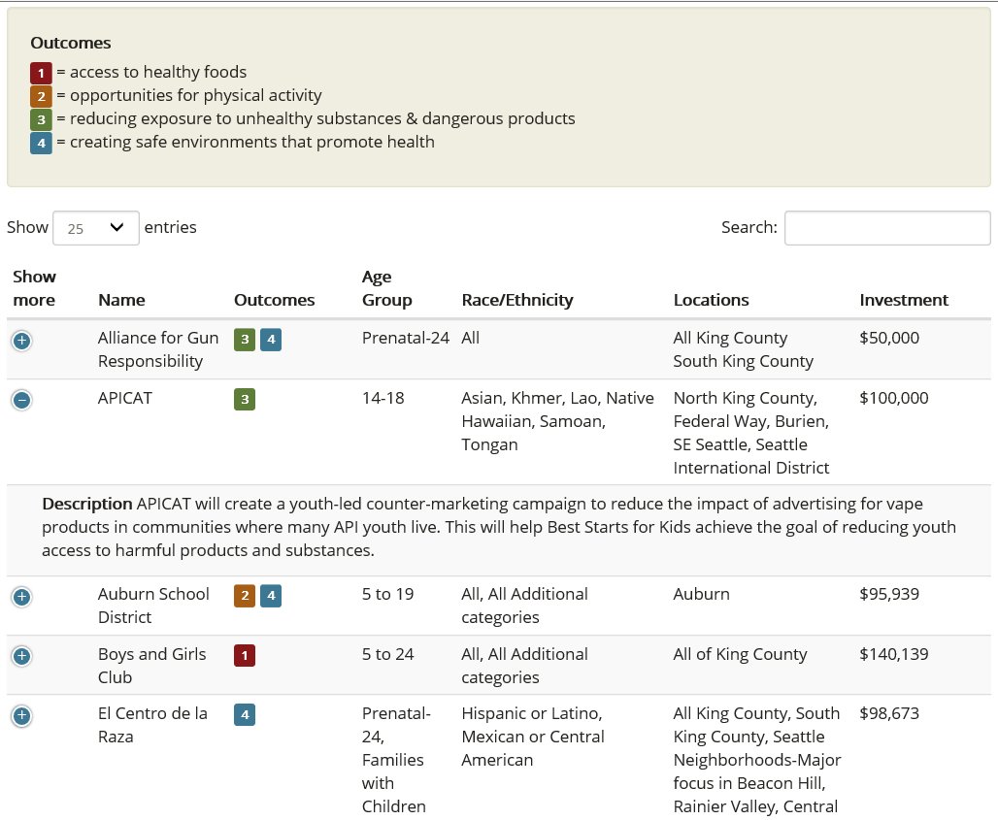The height and width of the screenshot is (820, 998).
Task: Click outcome 3 badge in Alliance row
Action: point(245,340)
